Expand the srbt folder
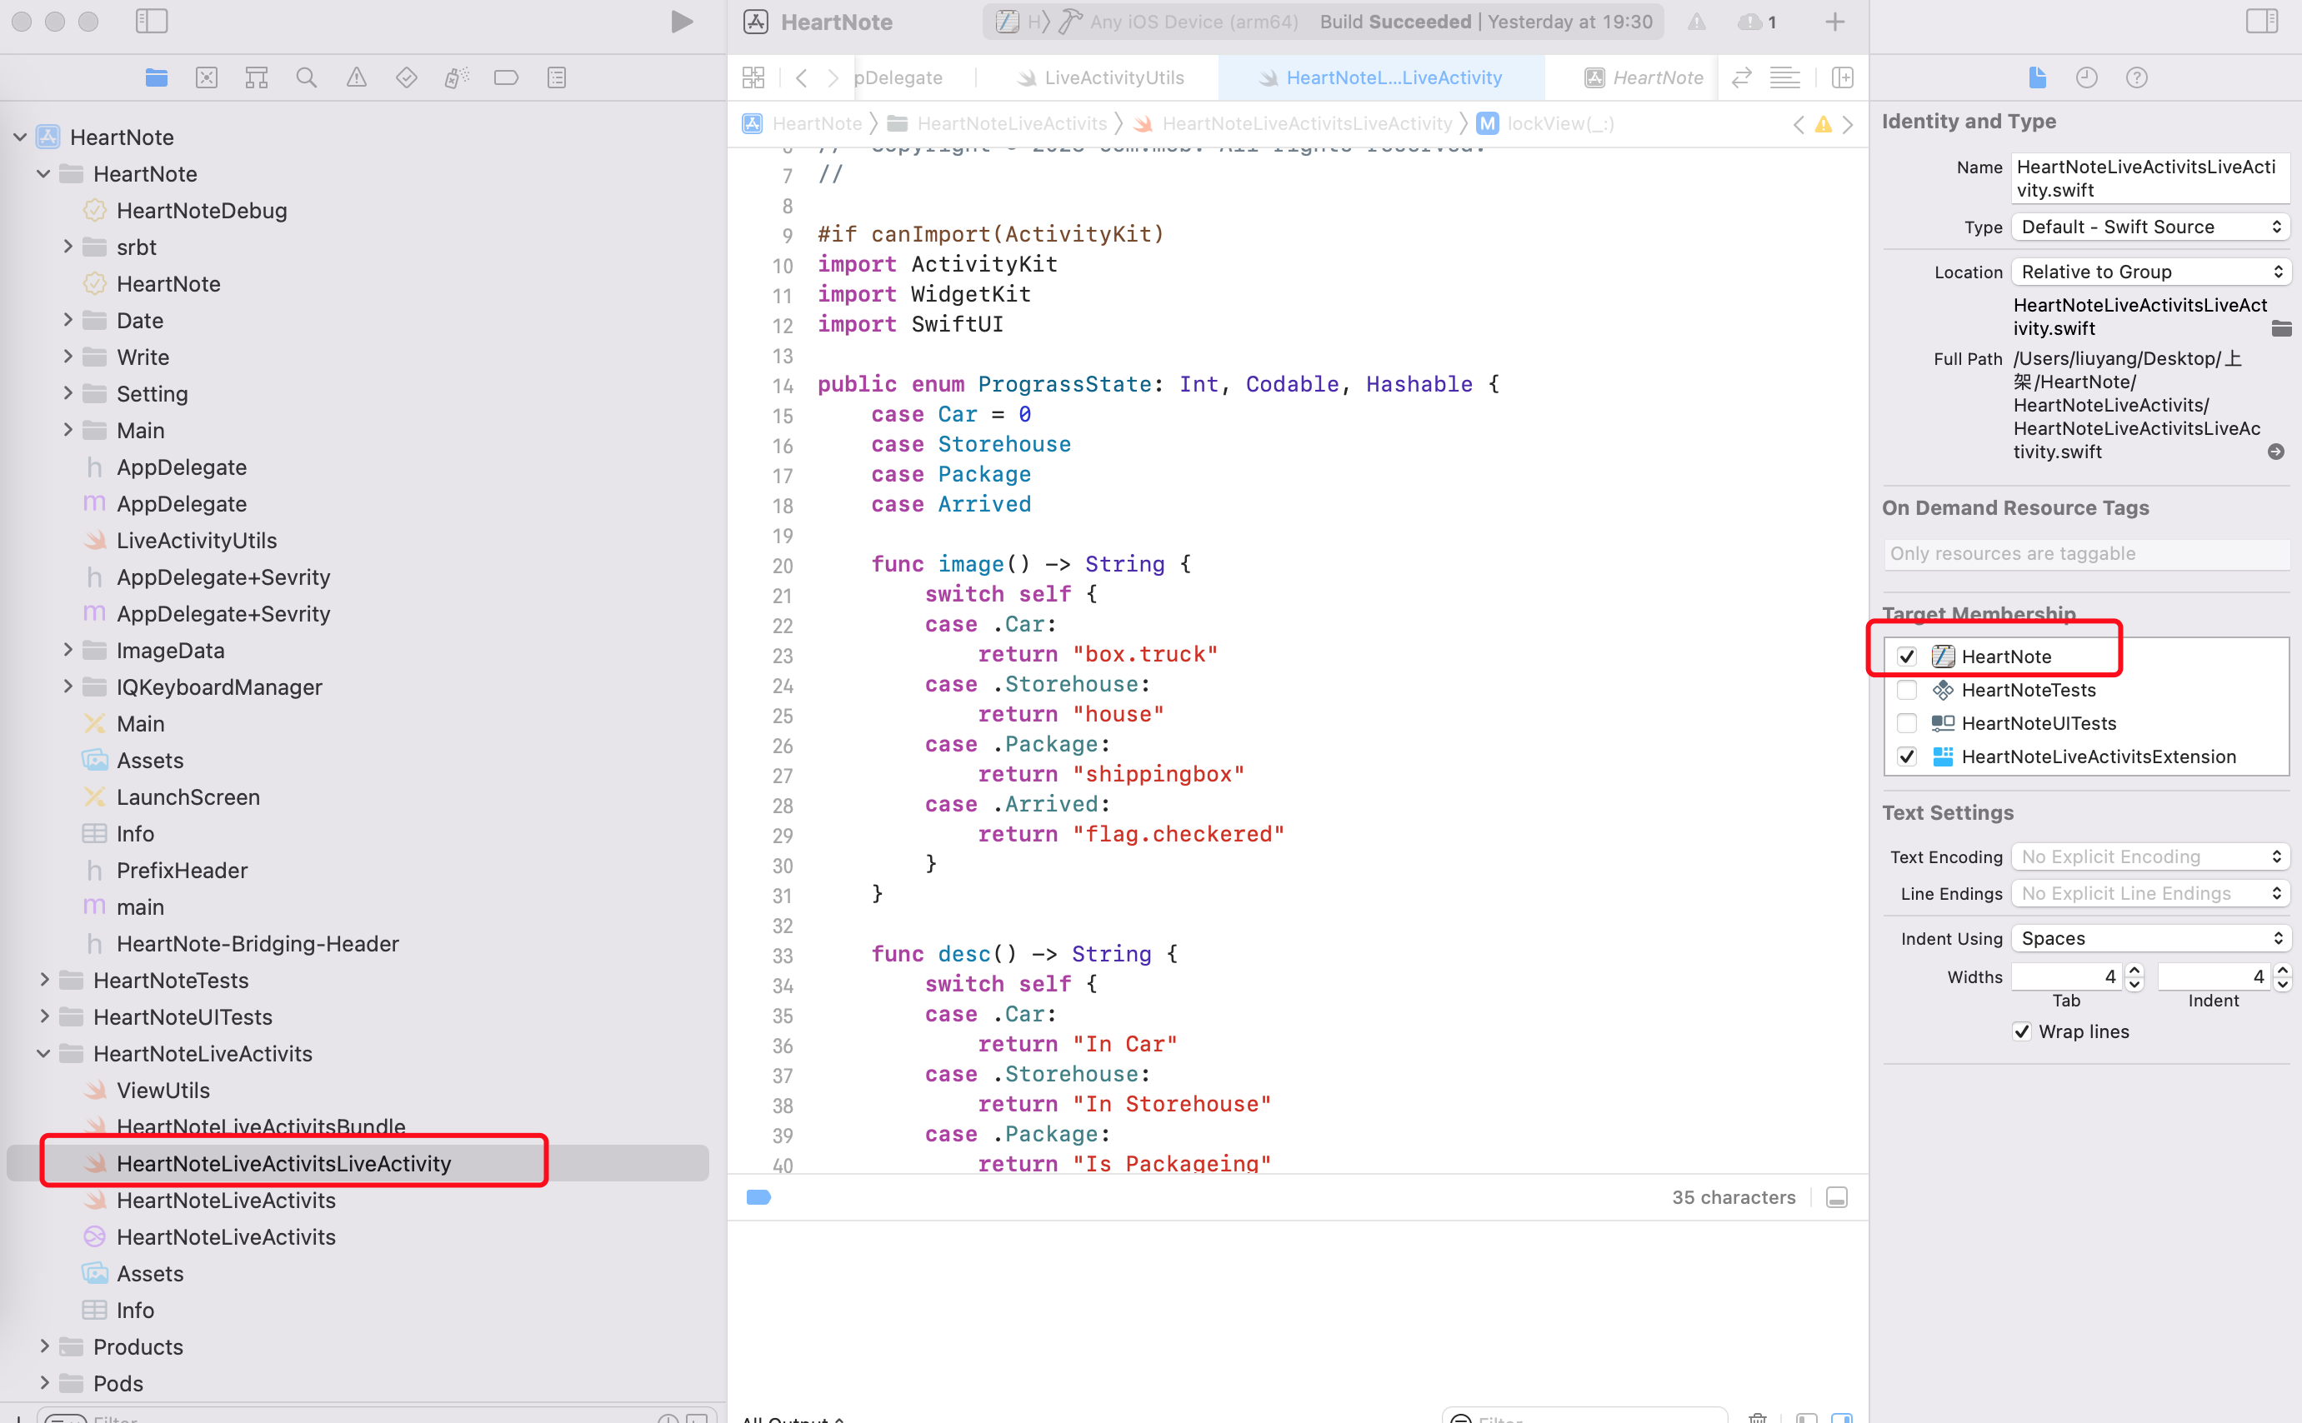Screen dimensions: 2302x1423 click(x=68, y=247)
